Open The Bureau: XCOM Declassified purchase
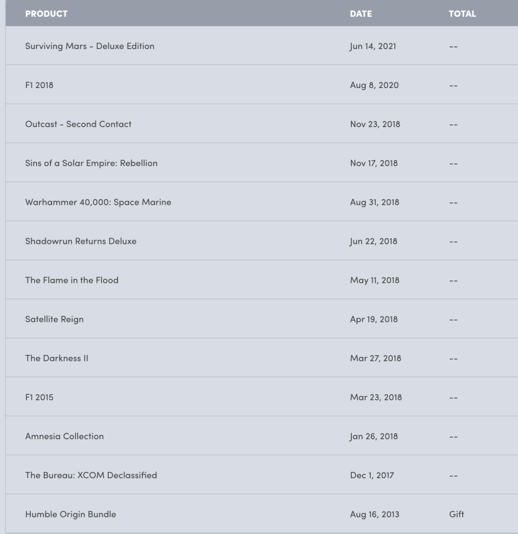Viewport: 518px width, 534px height. [91, 476]
